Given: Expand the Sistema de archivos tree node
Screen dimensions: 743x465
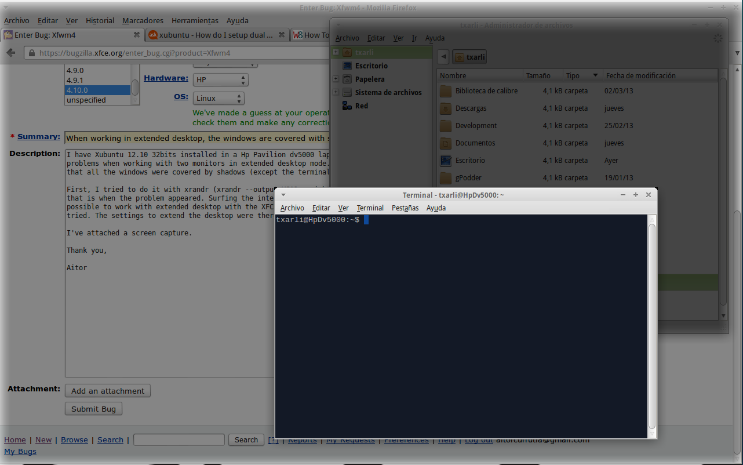Looking at the screenshot, I should click(x=336, y=92).
